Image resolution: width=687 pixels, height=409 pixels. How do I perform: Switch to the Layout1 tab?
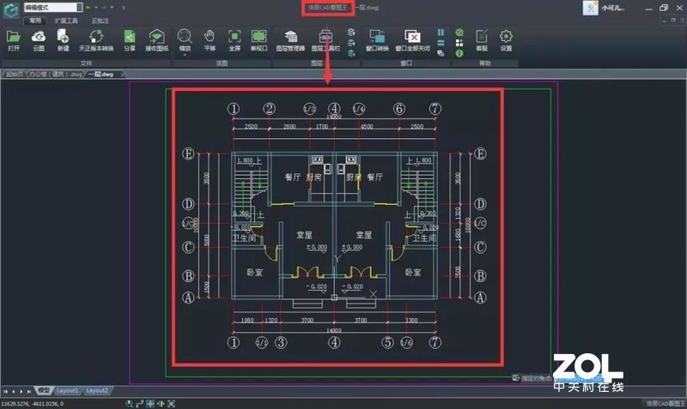coord(67,390)
